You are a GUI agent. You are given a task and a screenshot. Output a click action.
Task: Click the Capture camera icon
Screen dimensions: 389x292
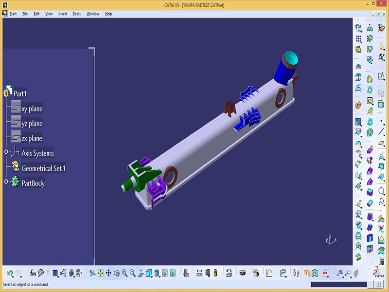click(242, 273)
